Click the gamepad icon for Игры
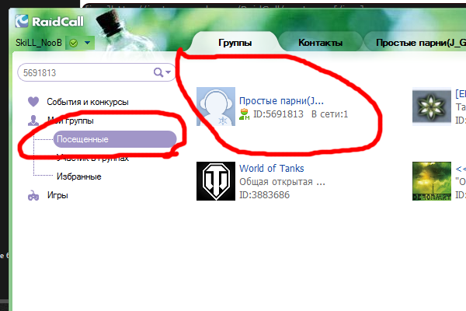The width and height of the screenshot is (466, 311). tap(33, 196)
